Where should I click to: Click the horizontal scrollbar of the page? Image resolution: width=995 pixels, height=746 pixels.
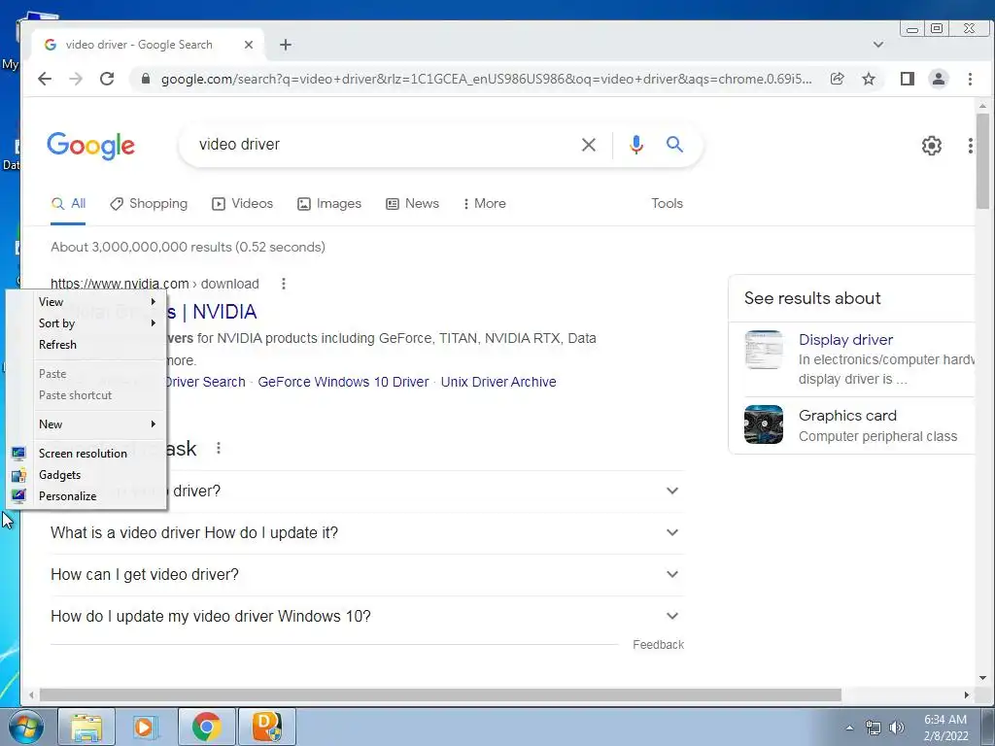coord(440,695)
